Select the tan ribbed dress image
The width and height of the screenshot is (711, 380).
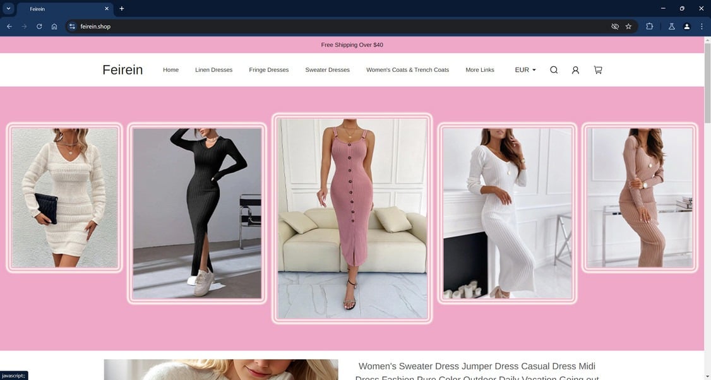pyautogui.click(x=640, y=197)
